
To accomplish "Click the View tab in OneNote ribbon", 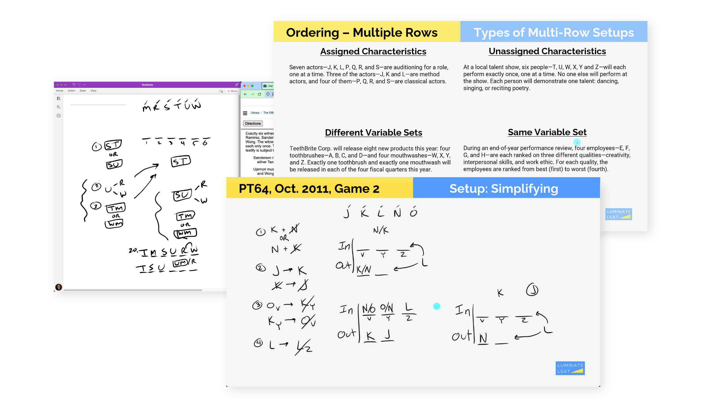I will click(93, 91).
